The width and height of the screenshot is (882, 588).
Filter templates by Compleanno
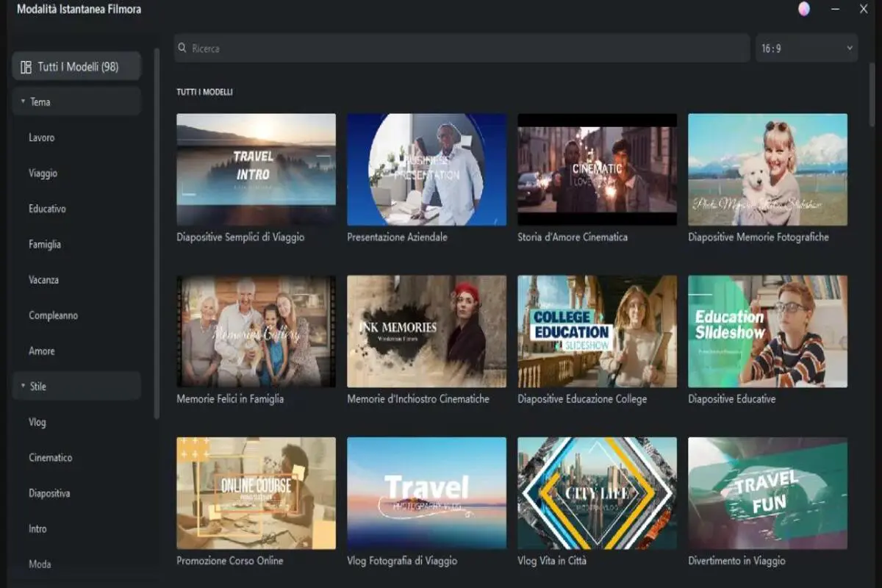tap(53, 315)
